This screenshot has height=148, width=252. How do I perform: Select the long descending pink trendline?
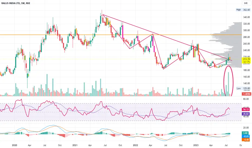[x=167, y=38]
